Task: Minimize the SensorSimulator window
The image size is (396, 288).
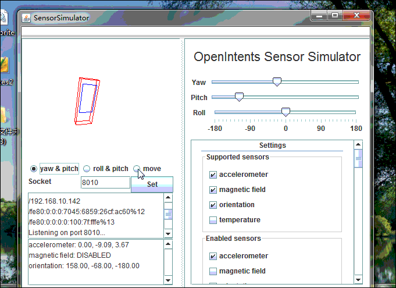Action: (x=319, y=16)
